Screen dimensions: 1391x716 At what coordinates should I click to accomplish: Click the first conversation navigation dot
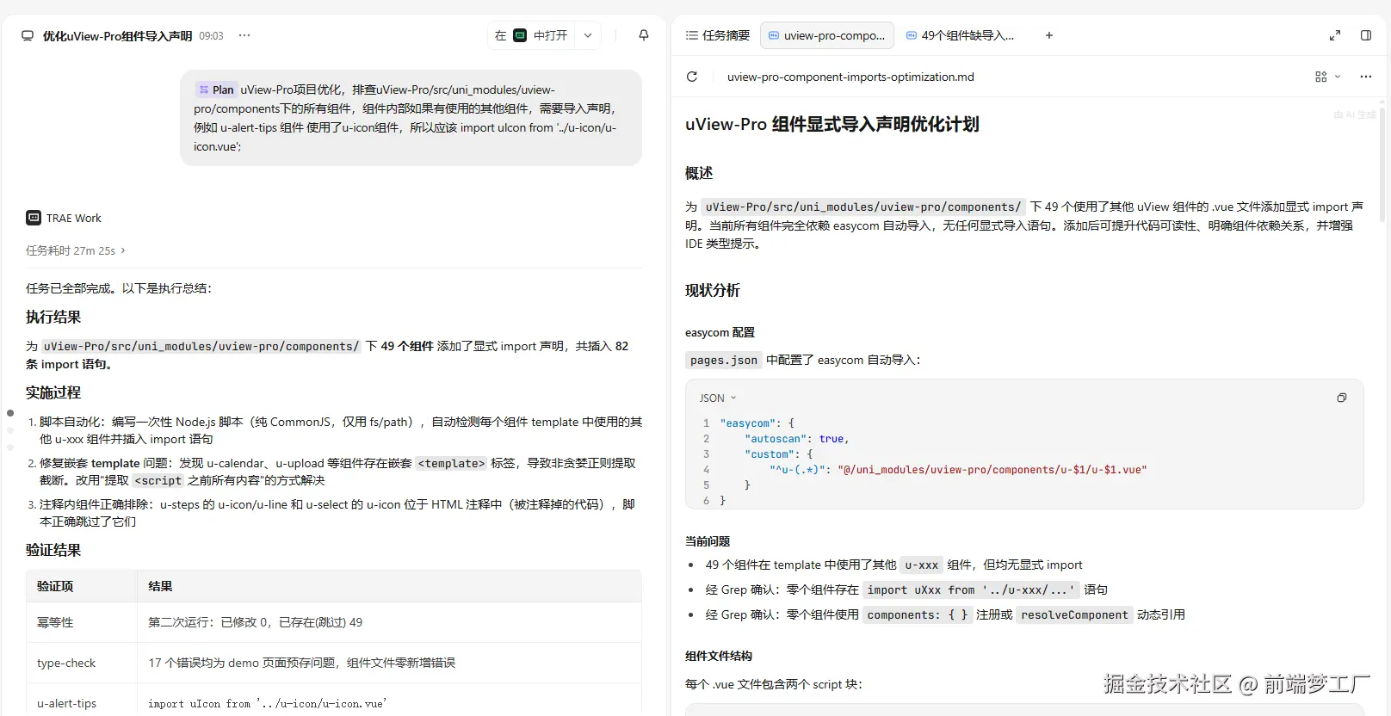point(10,413)
